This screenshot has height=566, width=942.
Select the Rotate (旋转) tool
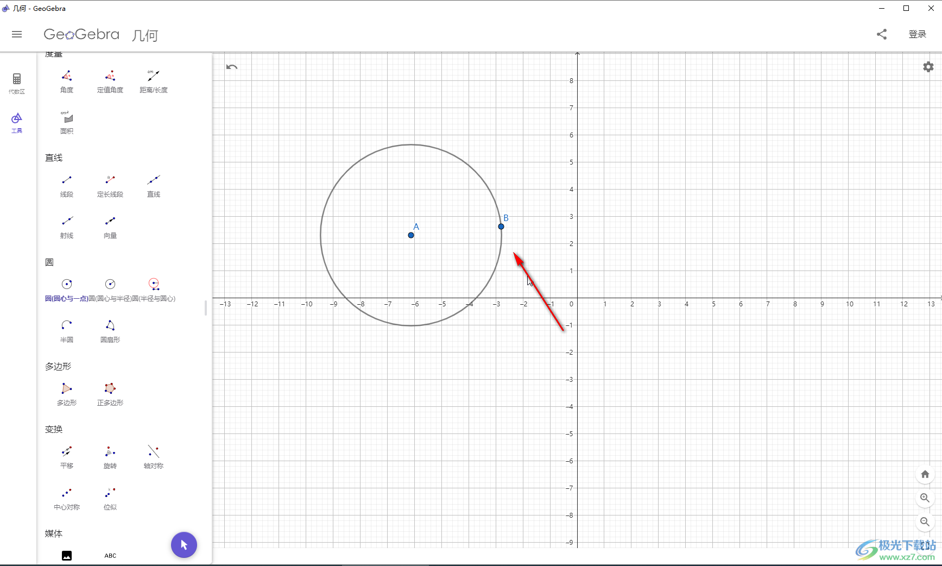pyautogui.click(x=110, y=457)
